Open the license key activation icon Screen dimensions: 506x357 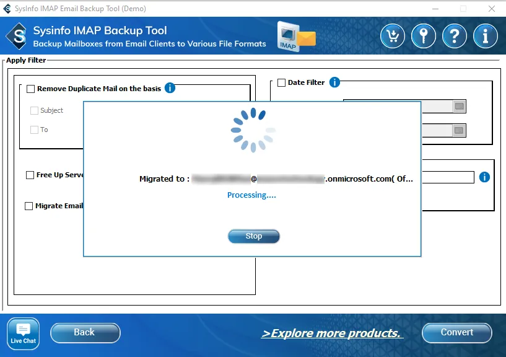pos(424,36)
